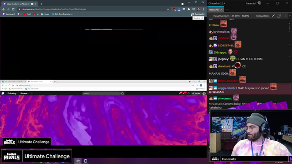292x164 pixels.
Task: Click the Twitch search magnifier button
Action: [122, 93]
